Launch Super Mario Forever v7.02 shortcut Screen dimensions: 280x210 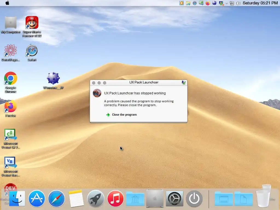(32, 27)
